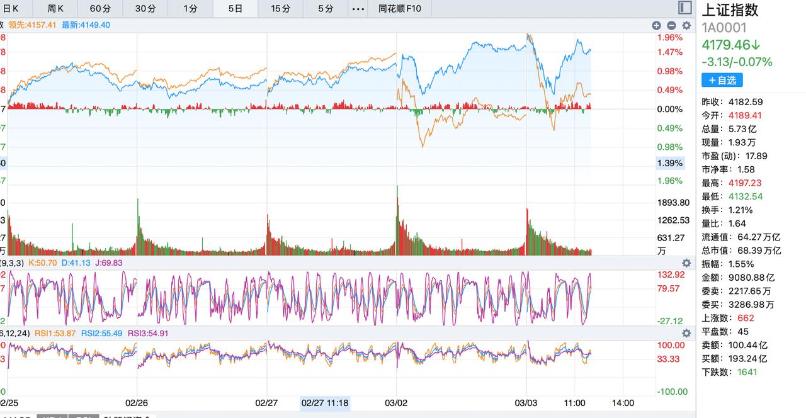Select the 5分 period tab
Viewport: 806px width, 418px height.
pos(326,9)
